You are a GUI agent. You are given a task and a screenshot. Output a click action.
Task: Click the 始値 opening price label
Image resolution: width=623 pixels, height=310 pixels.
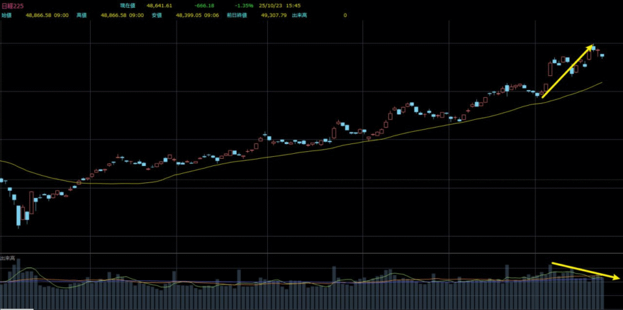(x=6, y=15)
